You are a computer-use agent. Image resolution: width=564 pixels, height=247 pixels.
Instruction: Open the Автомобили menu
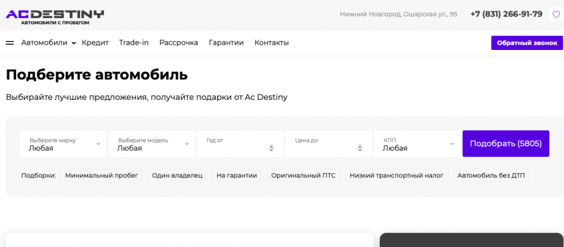[x=44, y=43]
